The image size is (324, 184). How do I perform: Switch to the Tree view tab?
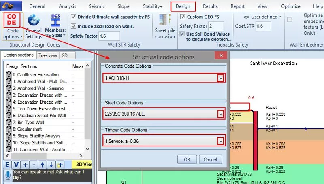click(48, 55)
